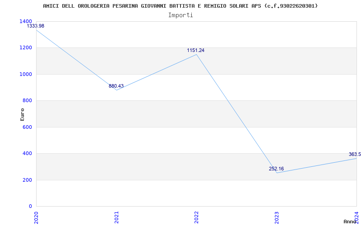The width and height of the screenshot is (361, 226).
Task: Click the 200 y-axis tick label
Action: [x=28, y=180]
